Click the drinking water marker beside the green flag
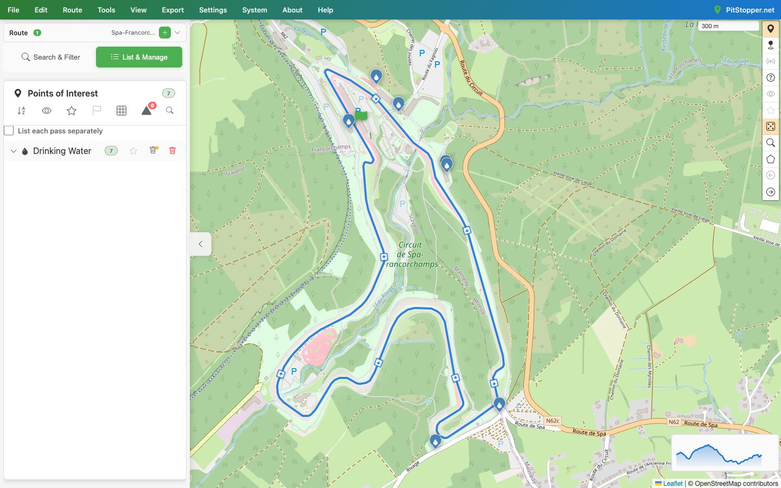This screenshot has height=488, width=781. tap(349, 121)
